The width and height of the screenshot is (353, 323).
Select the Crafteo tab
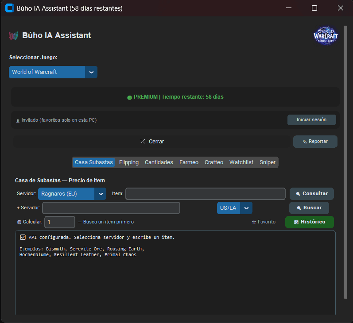[214, 162]
